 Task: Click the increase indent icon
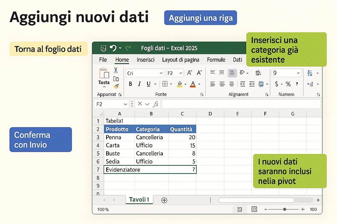pos(252,84)
